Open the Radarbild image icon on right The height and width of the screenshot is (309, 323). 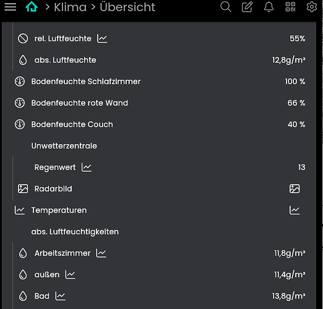(x=295, y=188)
